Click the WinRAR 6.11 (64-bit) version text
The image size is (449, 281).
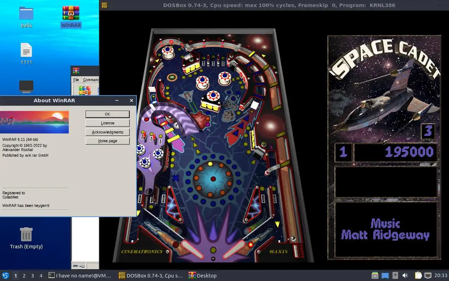pyautogui.click(x=20, y=140)
